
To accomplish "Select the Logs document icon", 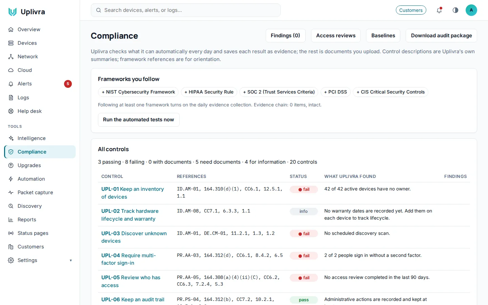I will pyautogui.click(x=11, y=98).
